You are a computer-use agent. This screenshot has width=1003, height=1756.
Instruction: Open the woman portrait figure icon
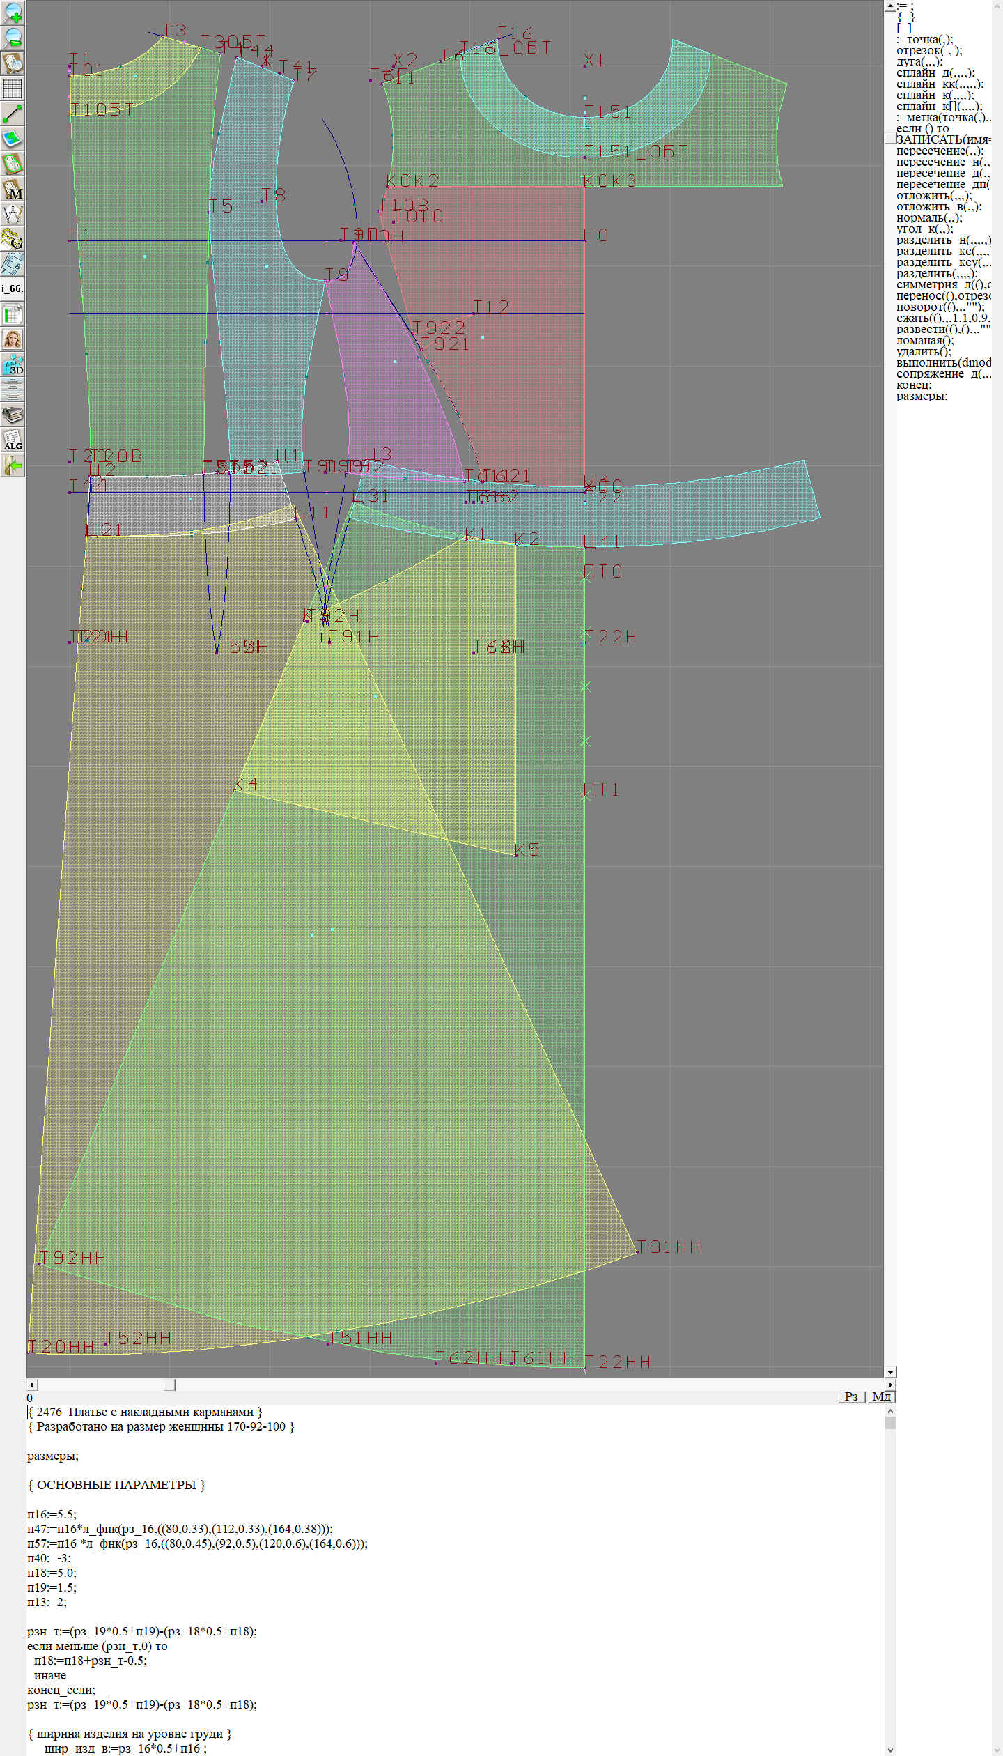13,339
